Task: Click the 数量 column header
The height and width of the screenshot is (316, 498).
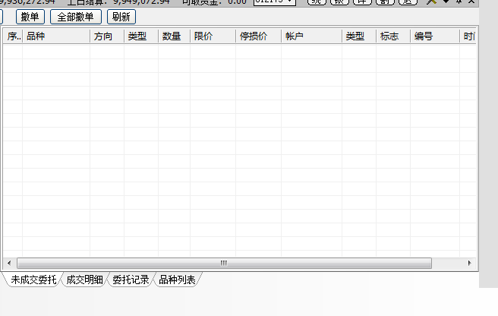Action: [x=173, y=36]
